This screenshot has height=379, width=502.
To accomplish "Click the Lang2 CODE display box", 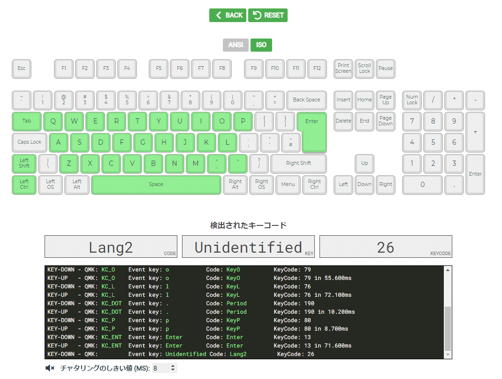I will point(111,247).
